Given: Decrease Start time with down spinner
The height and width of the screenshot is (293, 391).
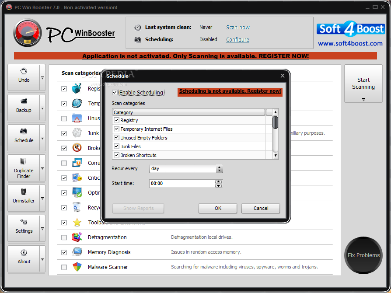Looking at the screenshot, I should coord(218,185).
